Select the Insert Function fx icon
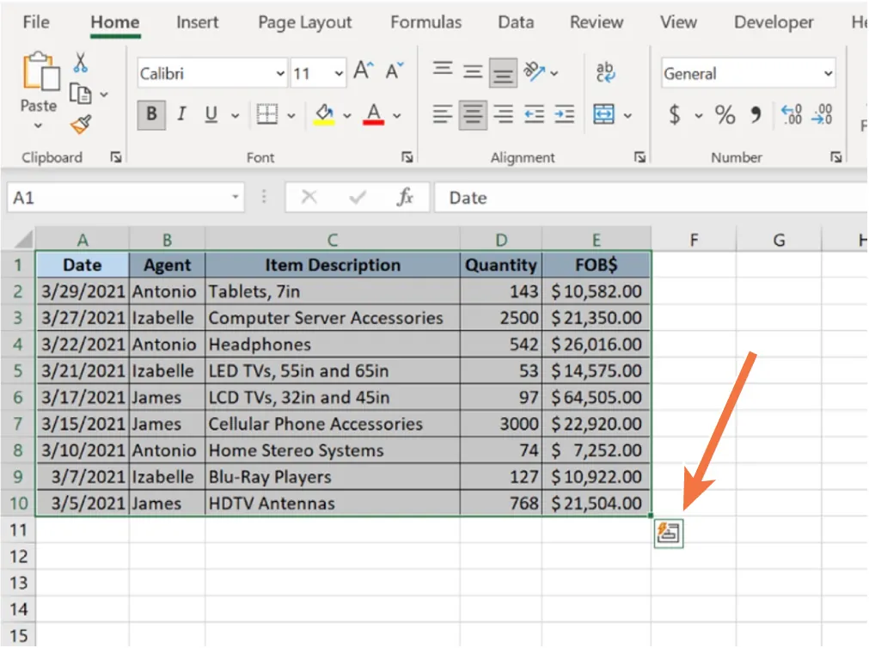Screen dimensions: 869x648 409,198
